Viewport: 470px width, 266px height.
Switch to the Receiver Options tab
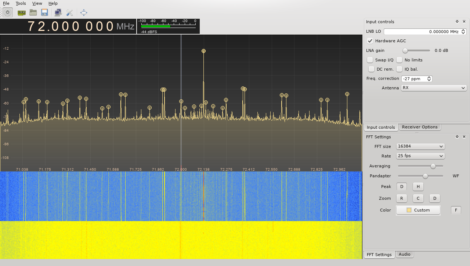tap(420, 127)
